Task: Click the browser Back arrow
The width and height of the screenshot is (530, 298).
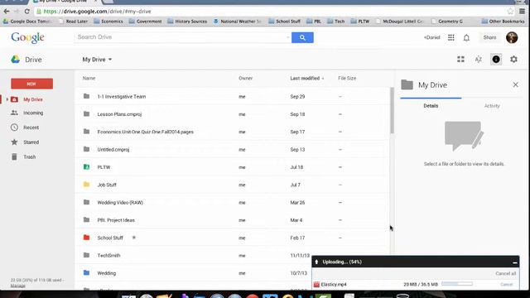Action: click(7, 11)
